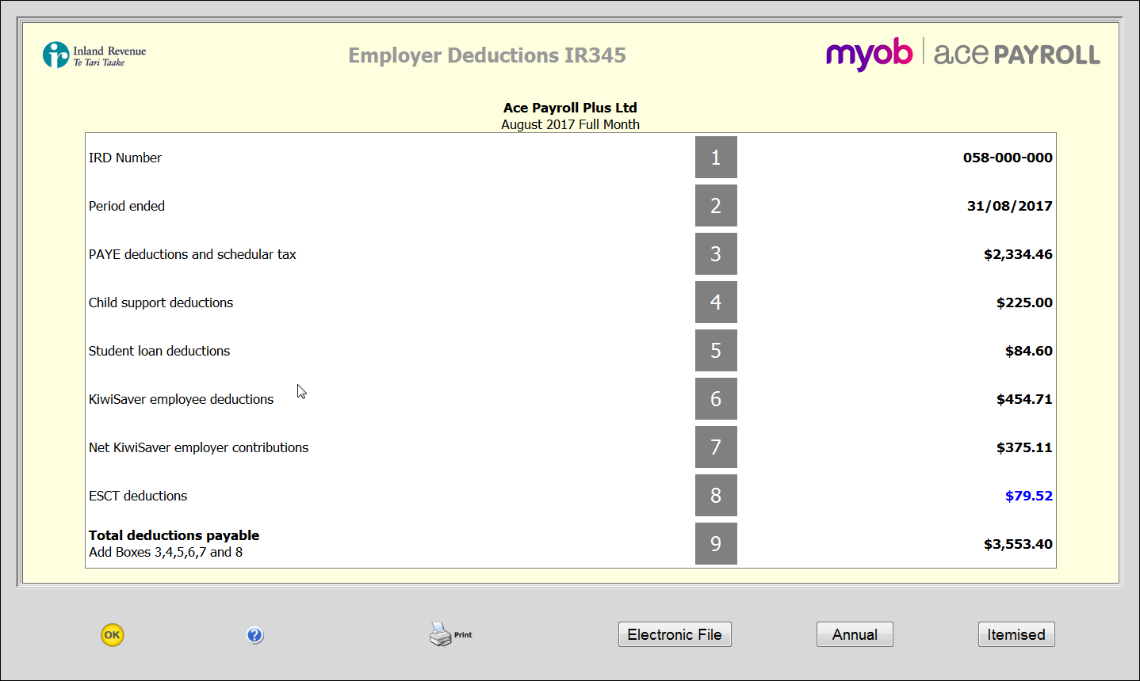Image resolution: width=1140 pixels, height=681 pixels.
Task: Click the MYOB Ace Payroll logo
Action: 962,55
